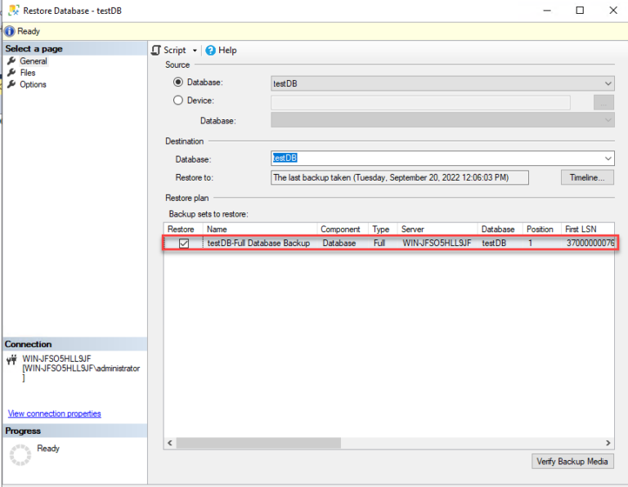628x487 pixels.
Task: Click the Timeline button
Action: 586,177
